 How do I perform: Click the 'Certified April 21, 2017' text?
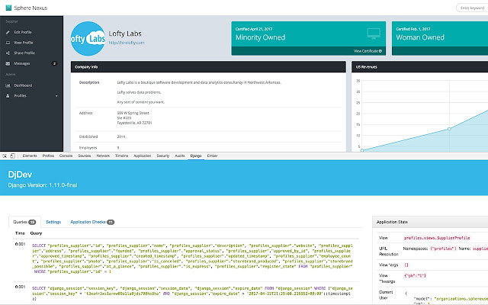254,29
